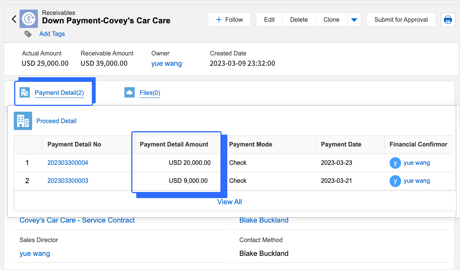
Task: Click Submit for Approval button
Action: pos(401,20)
